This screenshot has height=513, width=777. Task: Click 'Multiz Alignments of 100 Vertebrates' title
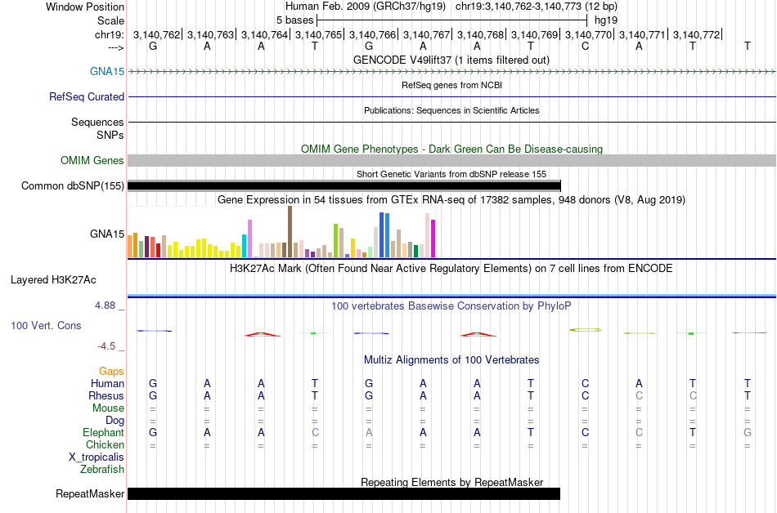point(451,359)
